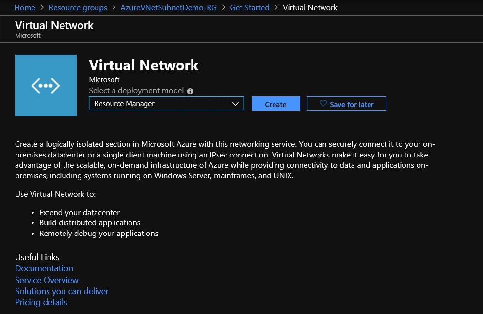Open the Pricing details link
The width and height of the screenshot is (483, 314).
[x=41, y=302]
